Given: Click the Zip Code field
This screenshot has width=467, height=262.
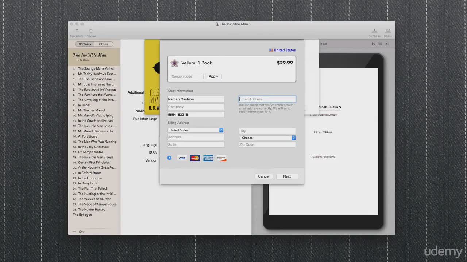Looking at the screenshot, I should [267, 144].
